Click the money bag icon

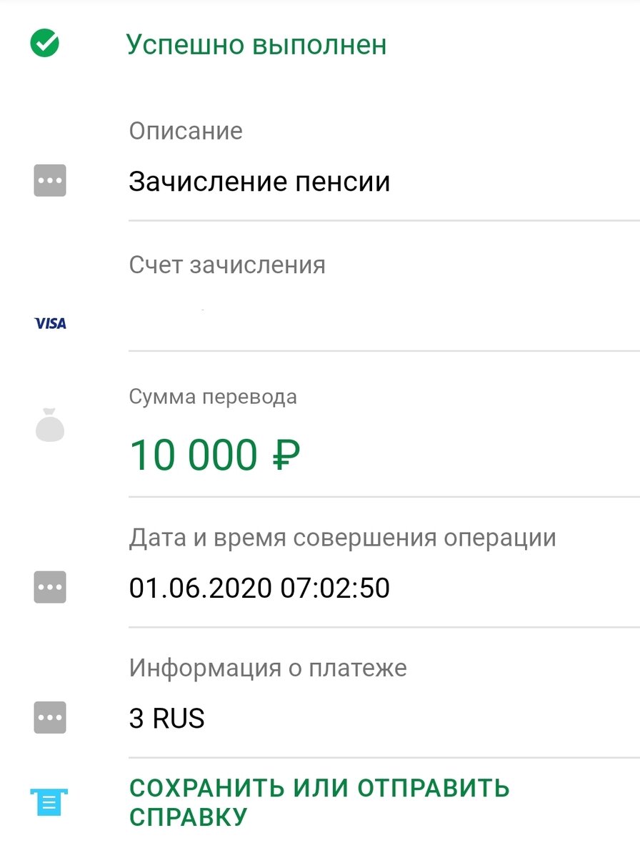[50, 425]
